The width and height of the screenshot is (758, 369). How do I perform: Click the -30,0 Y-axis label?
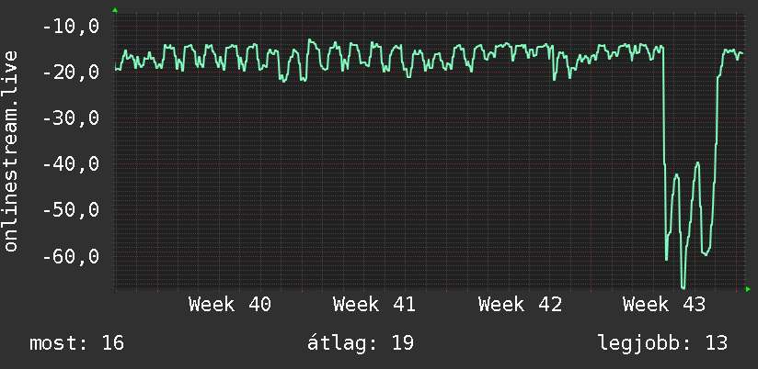71,118
